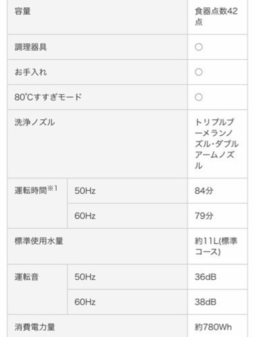Image resolution: width=255 pixels, height=337 pixels.
Task: Click the 79分 run-time value
Action: tap(204, 216)
